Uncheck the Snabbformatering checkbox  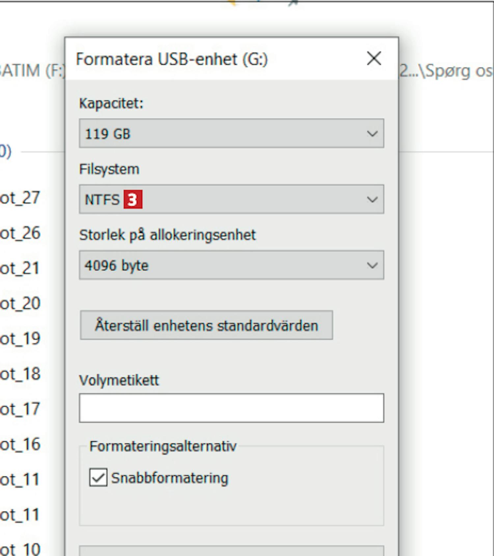pos(98,478)
